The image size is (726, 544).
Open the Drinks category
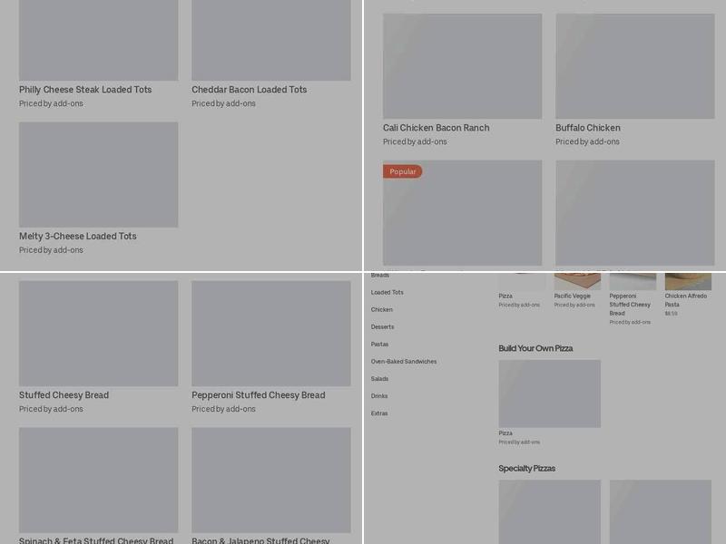tap(379, 396)
